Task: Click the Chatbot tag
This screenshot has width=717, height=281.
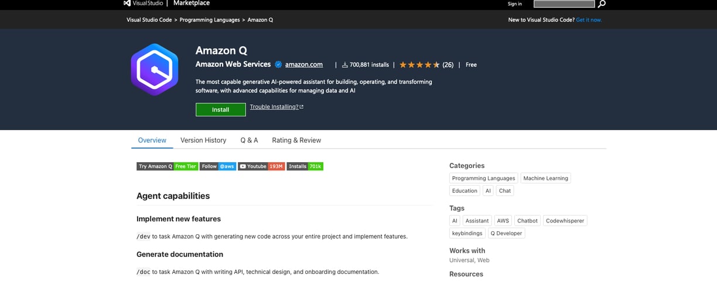Action: 527,221
